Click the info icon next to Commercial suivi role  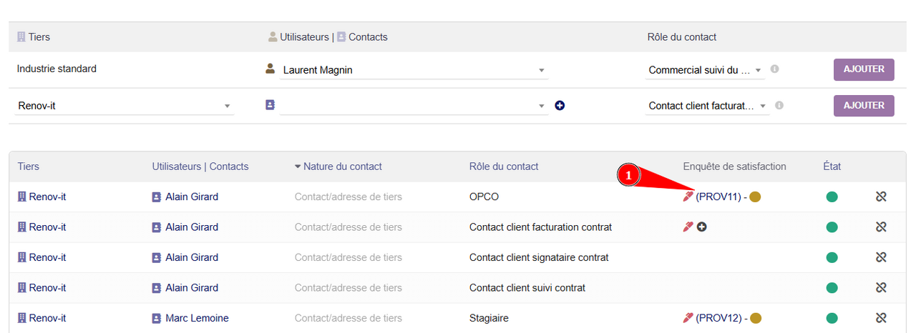coord(774,69)
